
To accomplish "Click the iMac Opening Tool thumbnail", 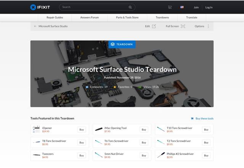I will click(x=98, y=130).
